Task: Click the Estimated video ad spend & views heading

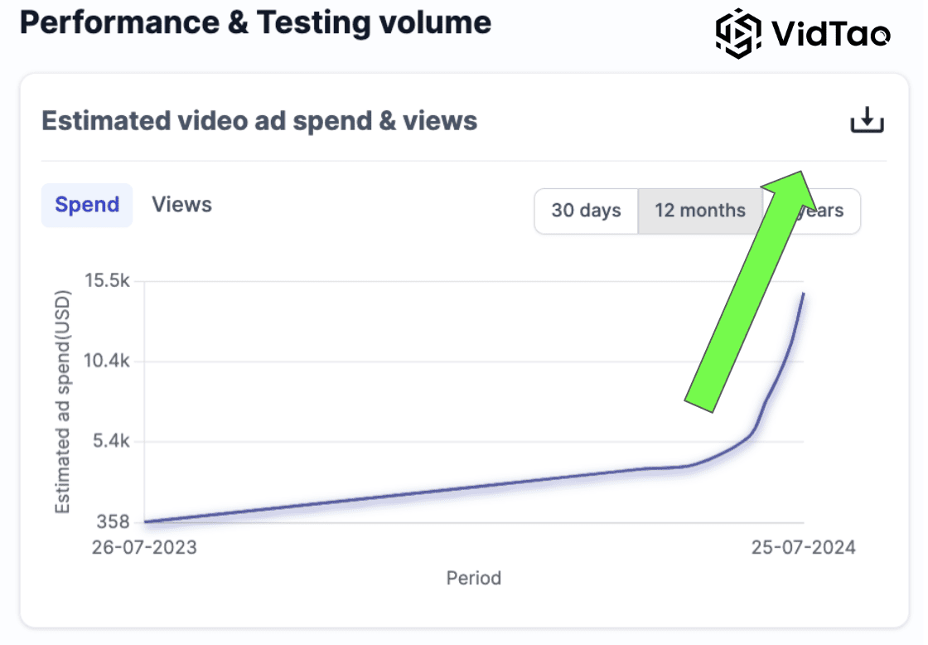Action: point(259,121)
